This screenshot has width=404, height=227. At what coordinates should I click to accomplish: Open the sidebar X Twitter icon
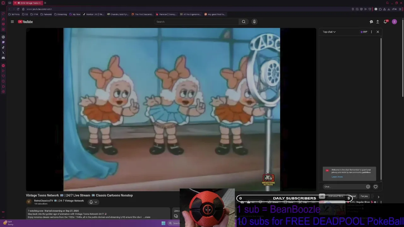(3, 53)
